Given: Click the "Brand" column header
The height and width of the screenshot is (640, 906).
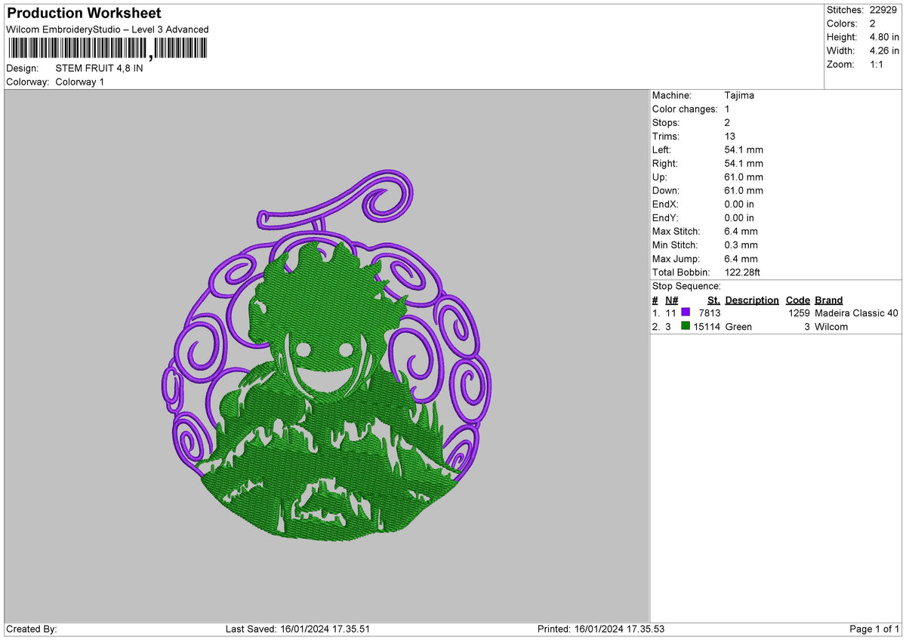Looking at the screenshot, I should click(x=828, y=300).
